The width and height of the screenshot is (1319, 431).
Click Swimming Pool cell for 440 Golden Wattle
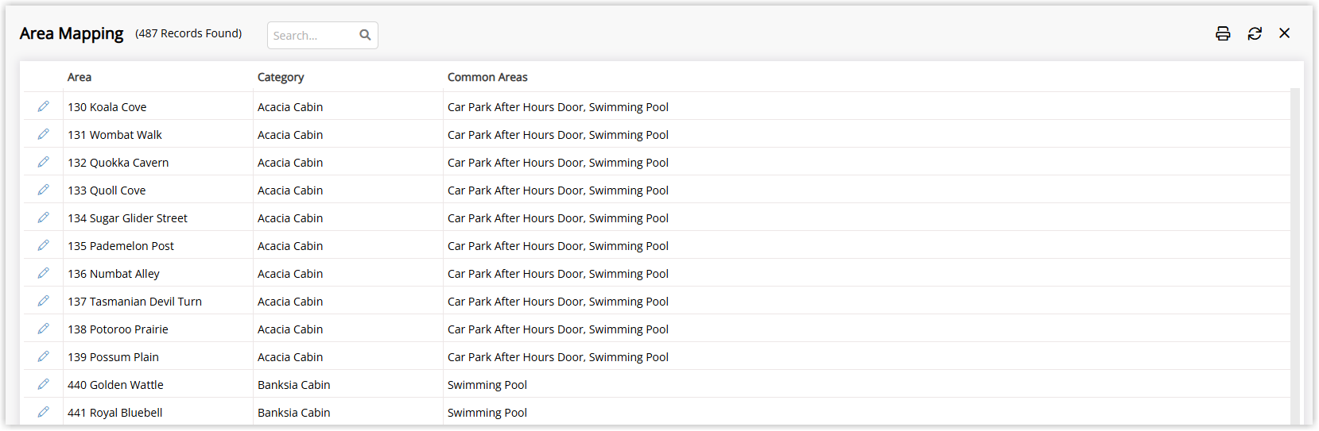click(867, 384)
